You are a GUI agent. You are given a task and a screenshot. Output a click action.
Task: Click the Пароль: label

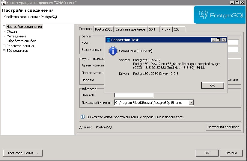click(88, 80)
